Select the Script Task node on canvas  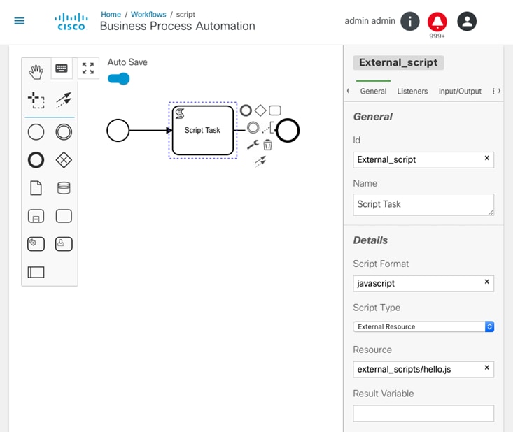(x=203, y=131)
